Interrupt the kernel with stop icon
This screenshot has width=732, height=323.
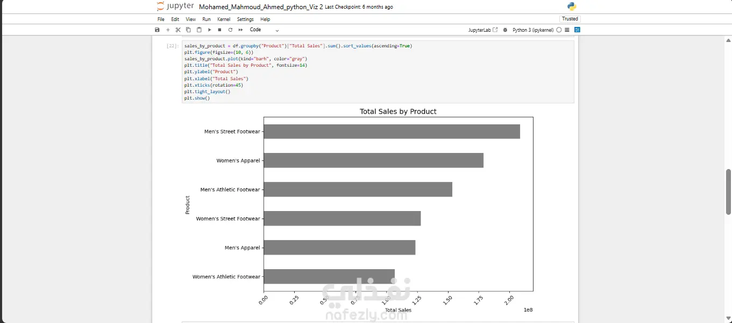219,30
